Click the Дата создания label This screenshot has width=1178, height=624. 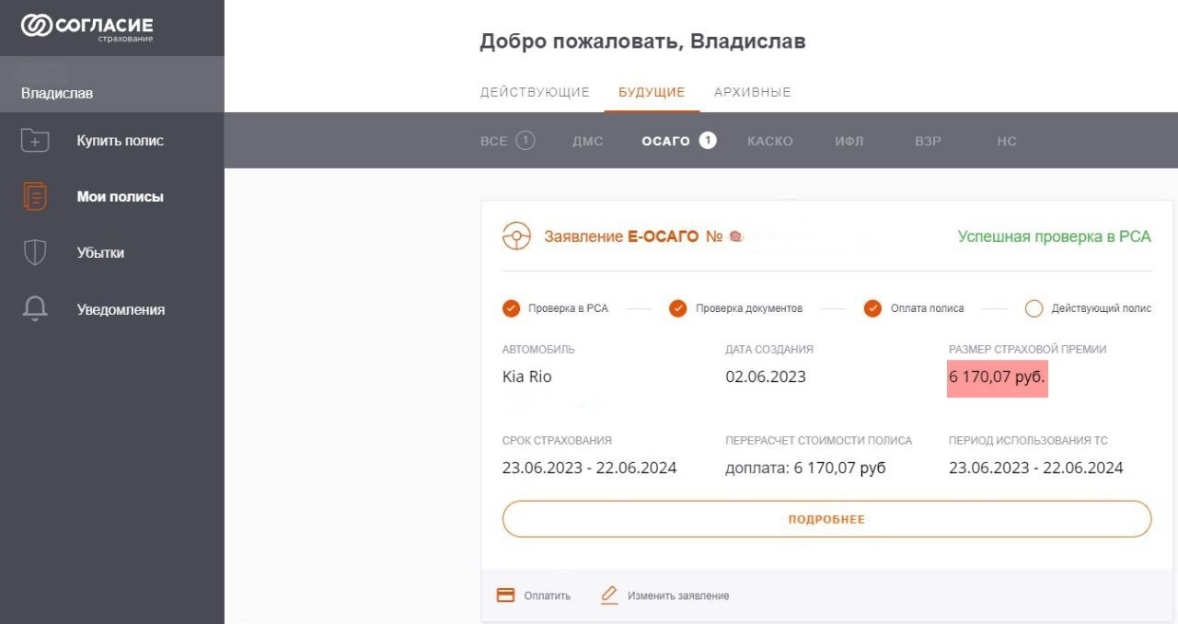[769, 350]
